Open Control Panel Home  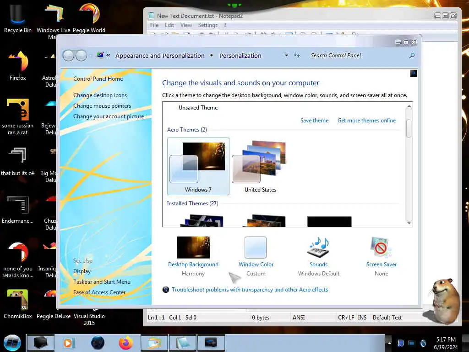98,79
